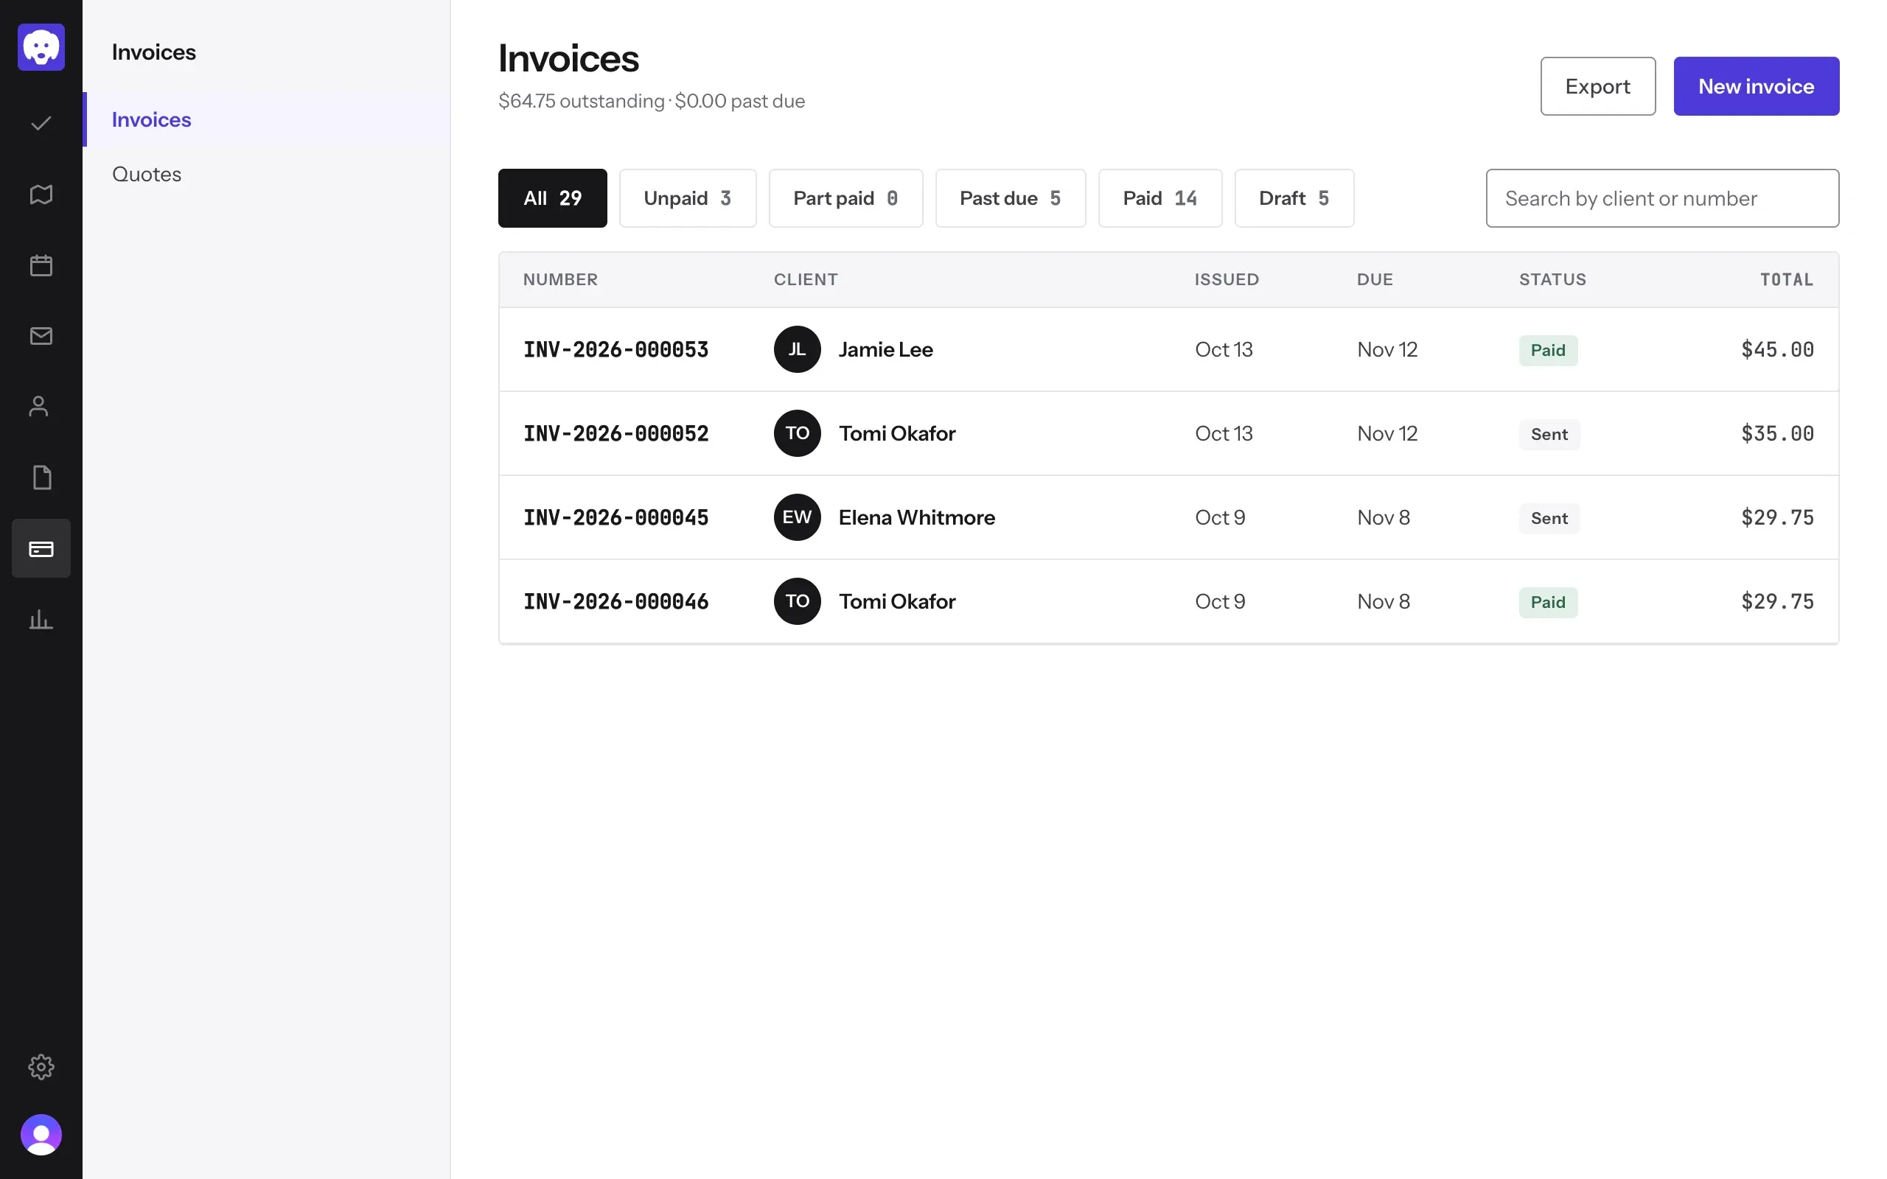
Task: Click the Jamie Lee client name
Action: click(x=886, y=349)
